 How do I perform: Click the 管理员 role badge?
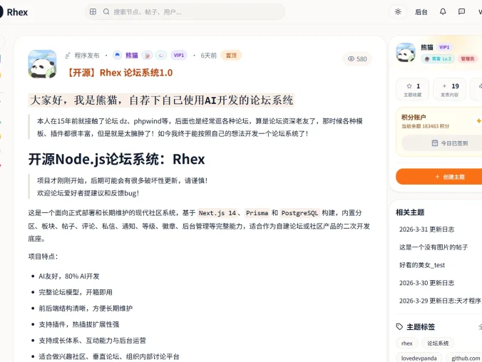(x=468, y=58)
